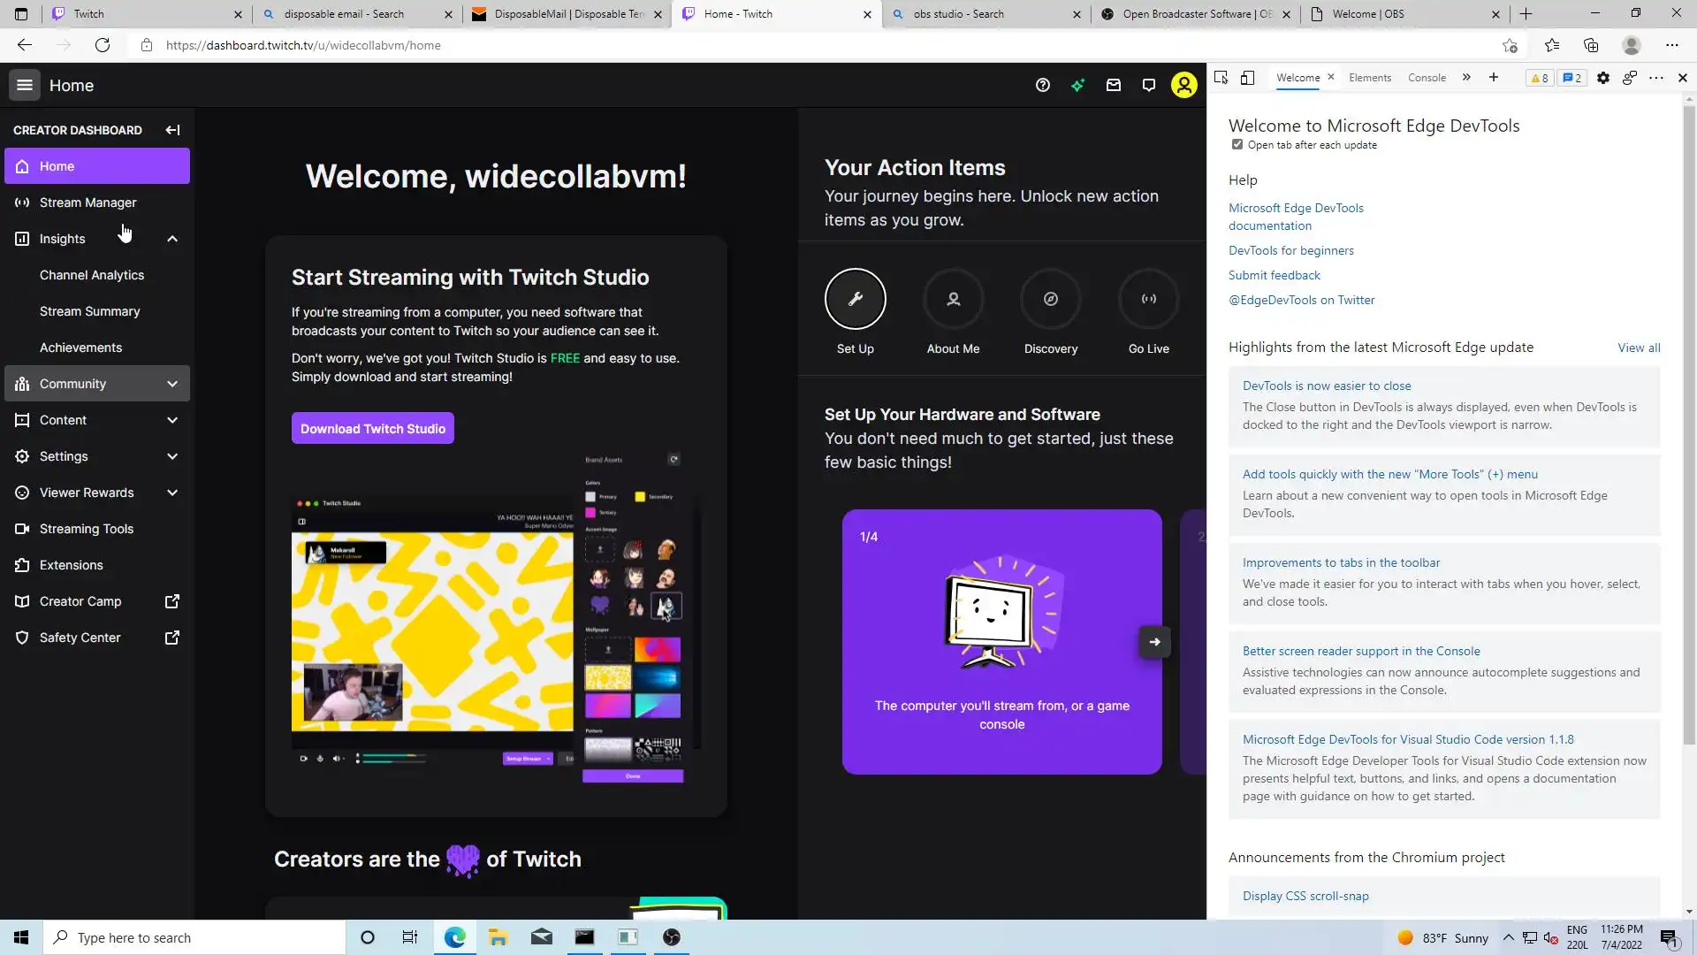Uncheck Open tab after each update

coord(1237,145)
